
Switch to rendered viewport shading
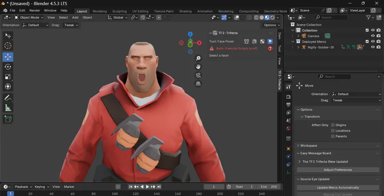[x=272, y=18]
